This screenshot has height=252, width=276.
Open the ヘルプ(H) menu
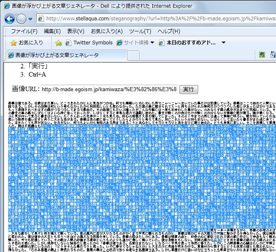point(169,31)
